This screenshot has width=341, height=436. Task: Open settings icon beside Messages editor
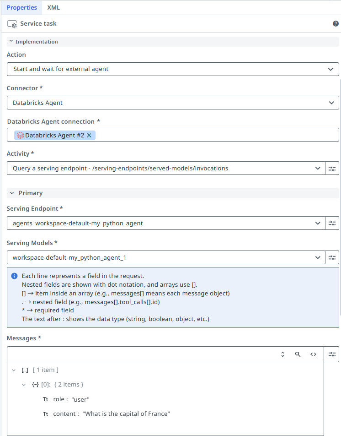(332, 354)
